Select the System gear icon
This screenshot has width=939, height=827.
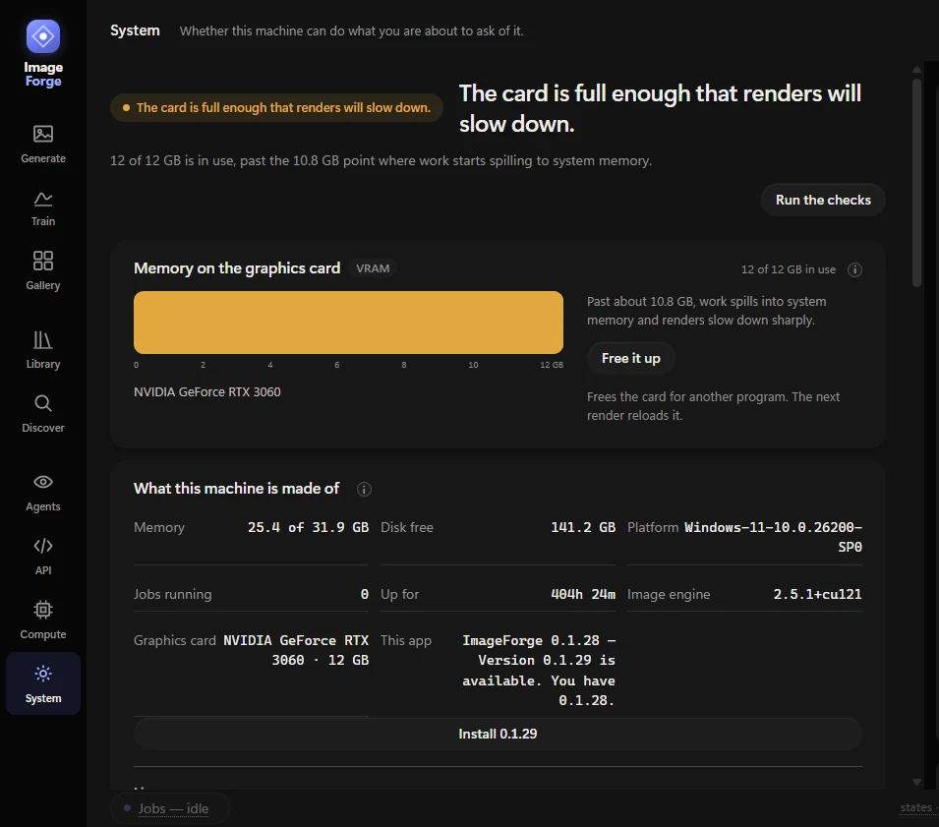43,674
